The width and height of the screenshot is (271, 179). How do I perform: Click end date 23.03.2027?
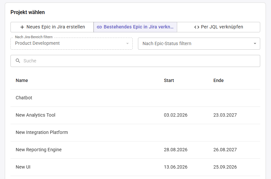coord(225,115)
